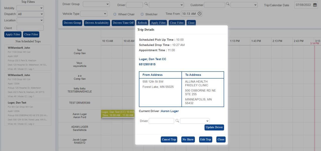Image resolution: width=321 pixels, height=151 pixels.
Task: Click the Customer search magnifier icon
Action: tap(228, 5)
